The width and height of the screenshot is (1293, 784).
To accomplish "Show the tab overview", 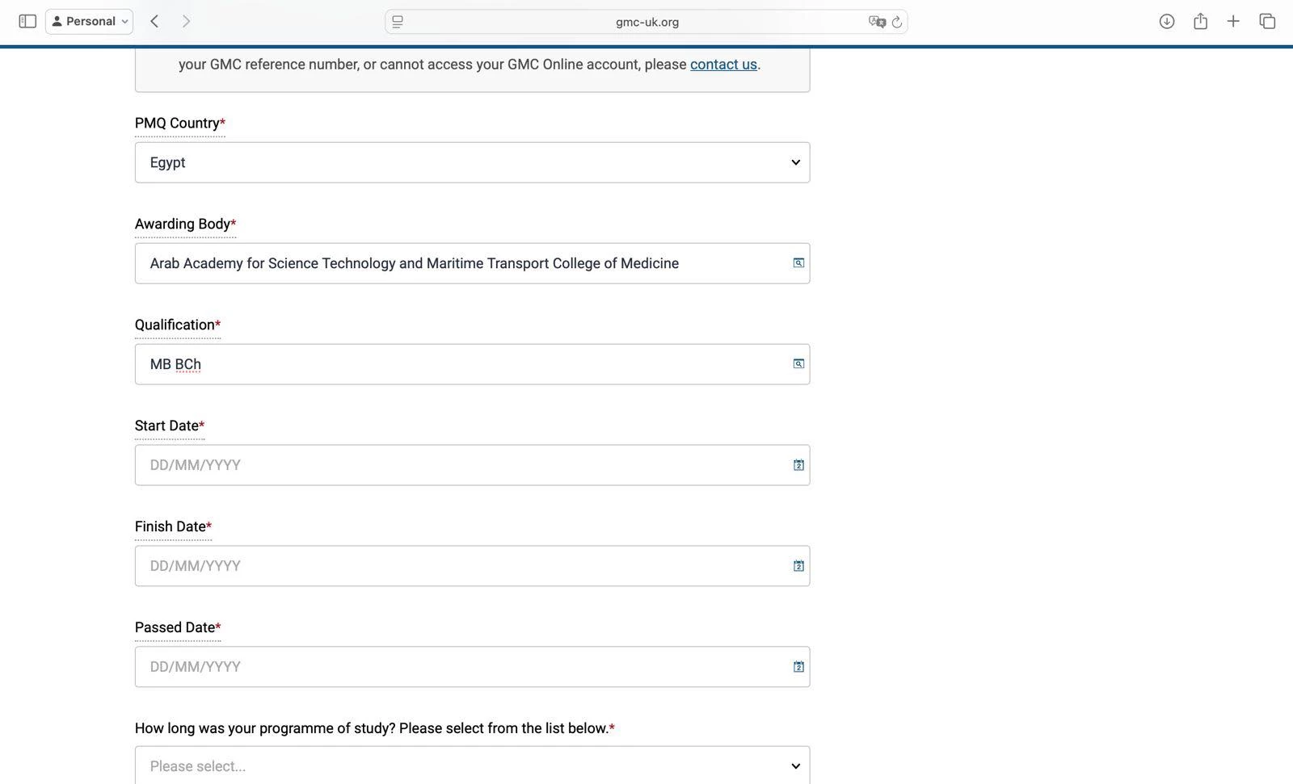I will coord(1267,22).
